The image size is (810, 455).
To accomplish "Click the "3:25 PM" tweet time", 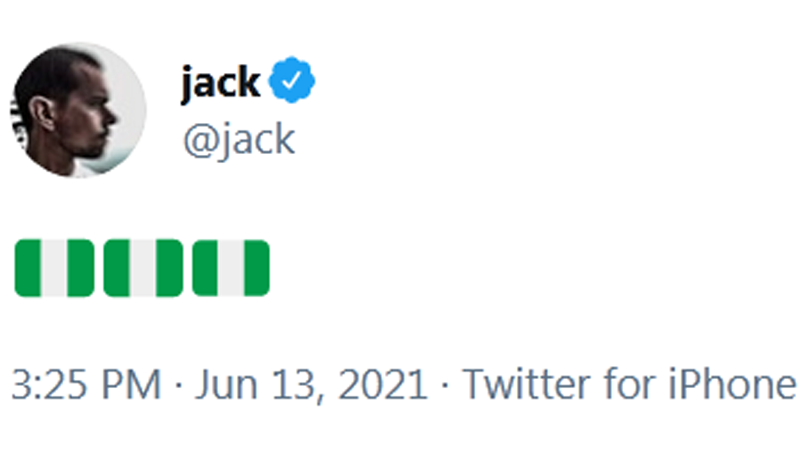I will (86, 385).
